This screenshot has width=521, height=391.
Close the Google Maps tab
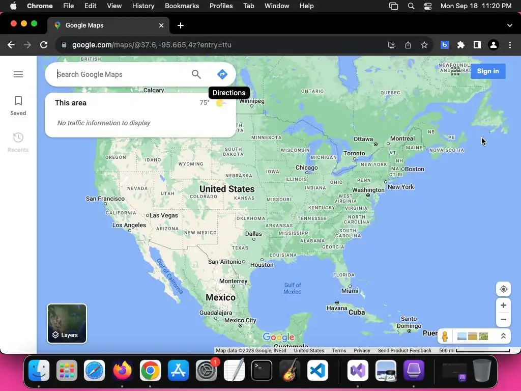161,25
